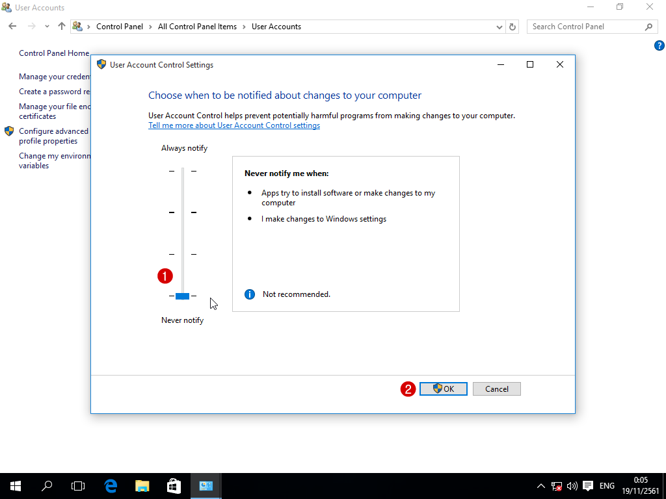Expand the address bar history dropdown
666x499 pixels.
(x=499, y=27)
